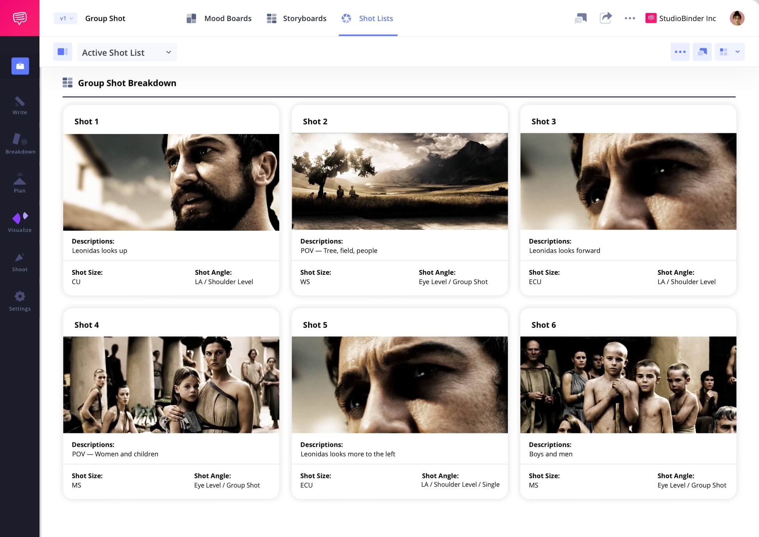Viewport: 759px width, 537px height.
Task: Click the share arrow icon
Action: (x=605, y=18)
